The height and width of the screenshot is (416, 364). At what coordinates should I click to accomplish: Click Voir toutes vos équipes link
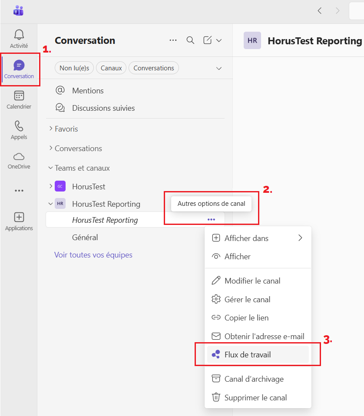point(93,255)
